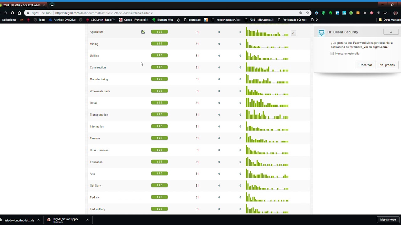The width and height of the screenshot is (401, 225).
Task: Click the Wholesale trade field name
Action: pos(100,91)
